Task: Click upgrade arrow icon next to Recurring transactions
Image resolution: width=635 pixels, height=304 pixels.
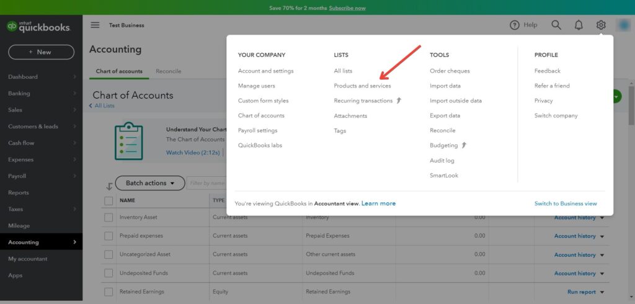Action: (x=399, y=101)
